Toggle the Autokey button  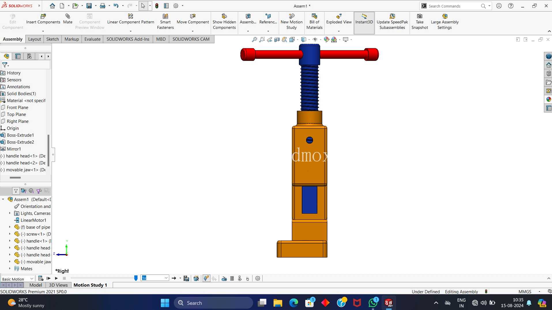click(206, 278)
